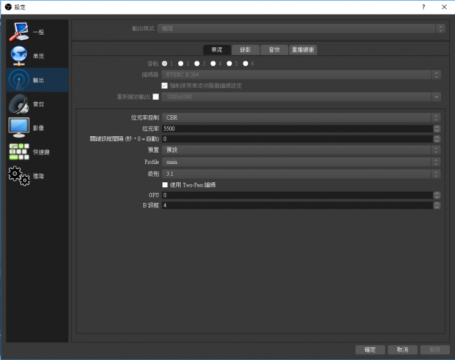Open the 級別 3.1 level dropdown
The height and width of the screenshot is (360, 455).
click(301, 173)
